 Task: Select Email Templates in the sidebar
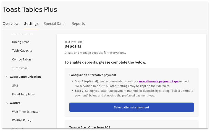(x=23, y=94)
